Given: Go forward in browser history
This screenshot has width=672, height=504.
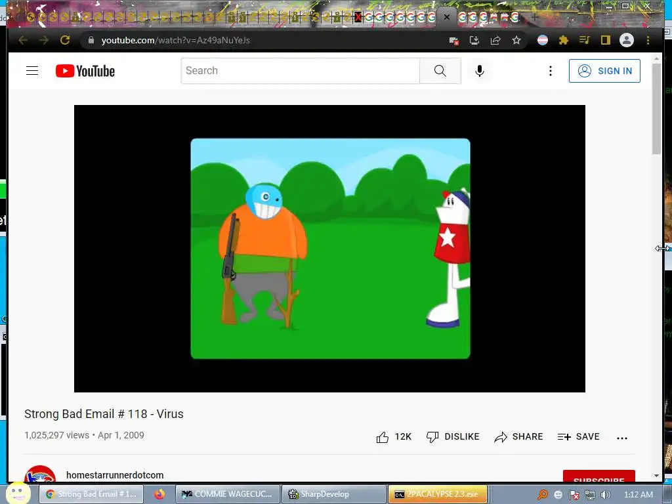Looking at the screenshot, I should click(x=44, y=40).
